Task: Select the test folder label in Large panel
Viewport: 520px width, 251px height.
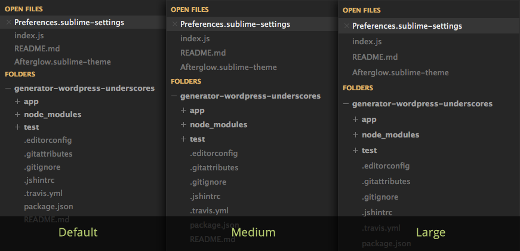Action: pos(369,151)
